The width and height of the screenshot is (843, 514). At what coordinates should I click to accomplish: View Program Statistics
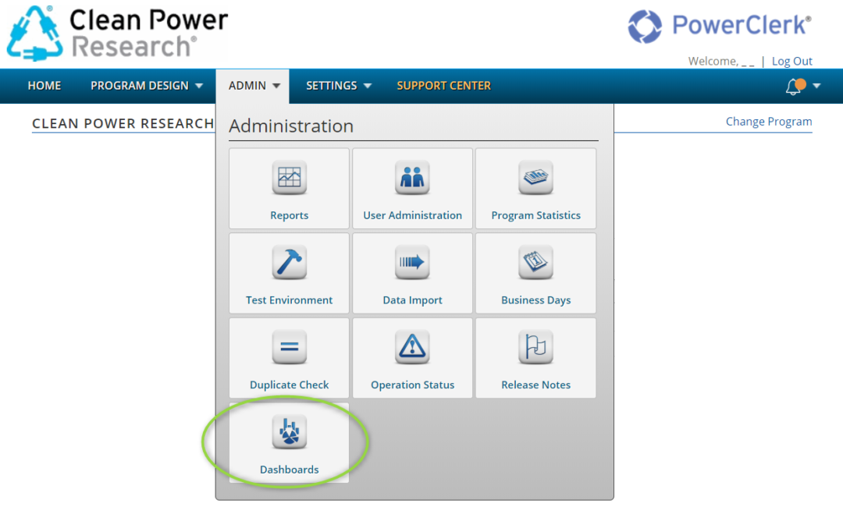tap(535, 188)
